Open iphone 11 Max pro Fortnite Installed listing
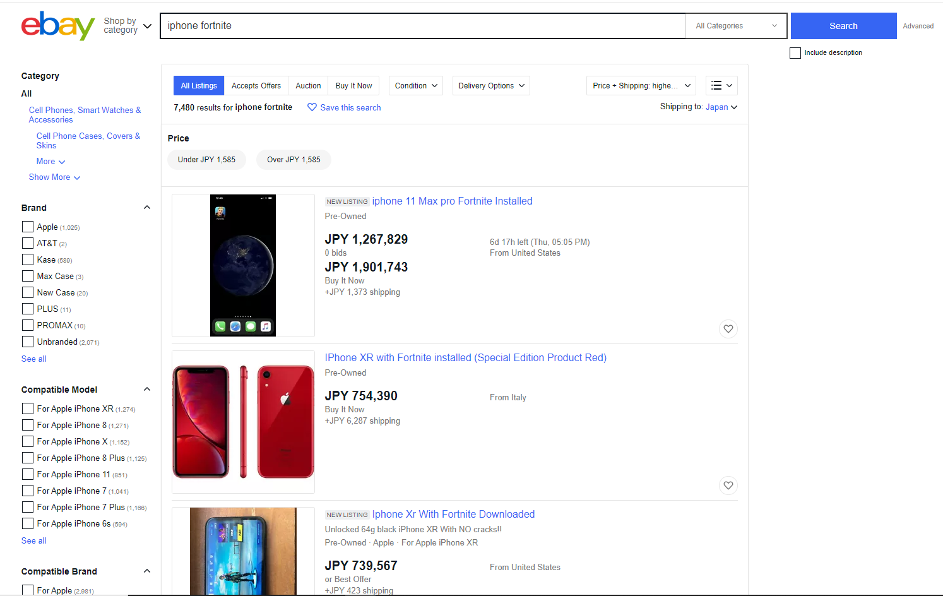 point(452,201)
